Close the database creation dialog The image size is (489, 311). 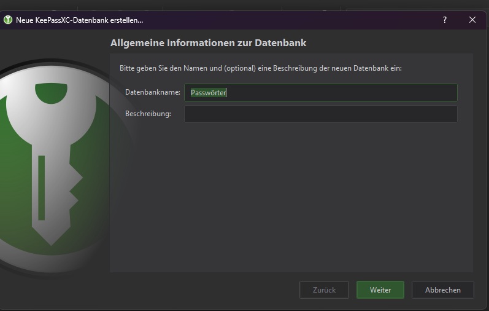coord(472,20)
